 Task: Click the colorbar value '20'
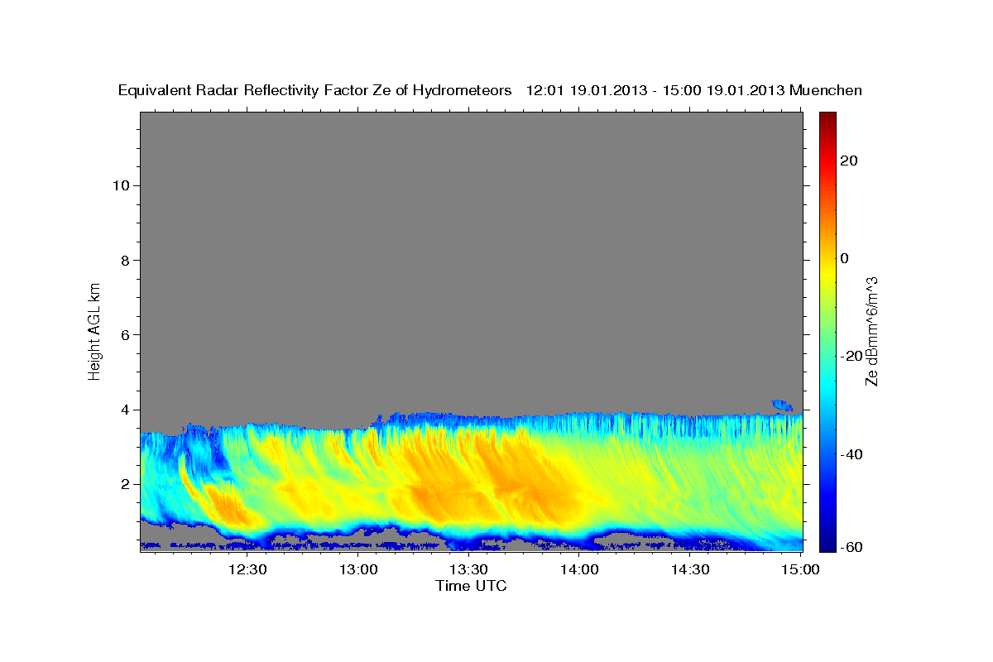click(848, 161)
